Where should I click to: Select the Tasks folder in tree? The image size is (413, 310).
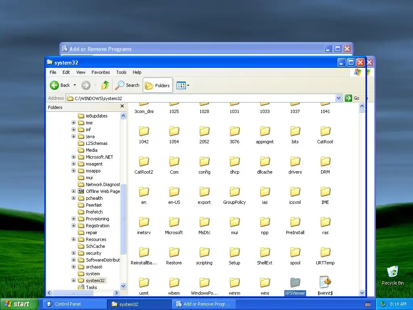coord(88,287)
